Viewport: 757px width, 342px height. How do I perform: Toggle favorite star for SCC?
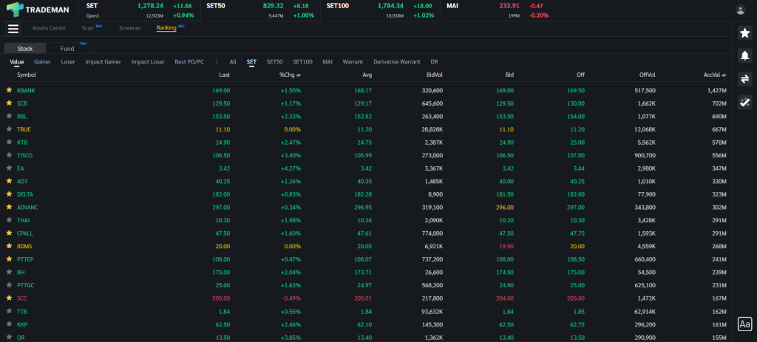click(9, 298)
